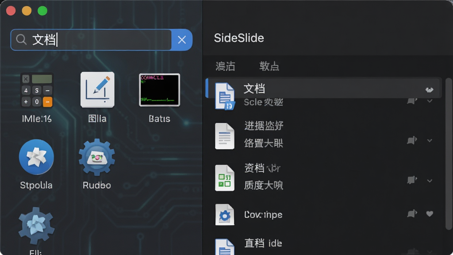The width and height of the screenshot is (453, 255).
Task: Switch to the first tab 滈洁
Action: 225,66
